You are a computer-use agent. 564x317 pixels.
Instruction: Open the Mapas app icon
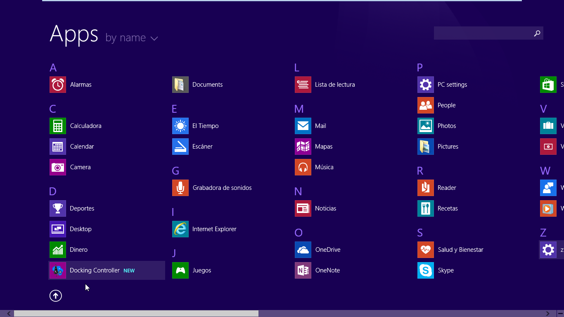pyautogui.click(x=303, y=147)
